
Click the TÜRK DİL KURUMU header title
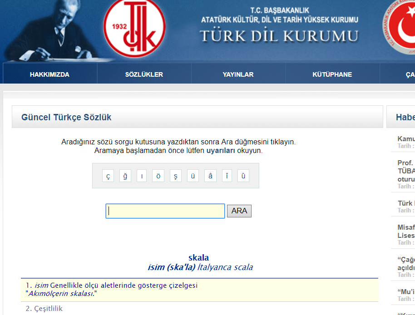pos(279,36)
